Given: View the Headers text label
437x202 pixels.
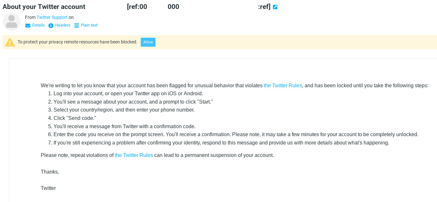Looking at the screenshot, I should [x=63, y=25].
